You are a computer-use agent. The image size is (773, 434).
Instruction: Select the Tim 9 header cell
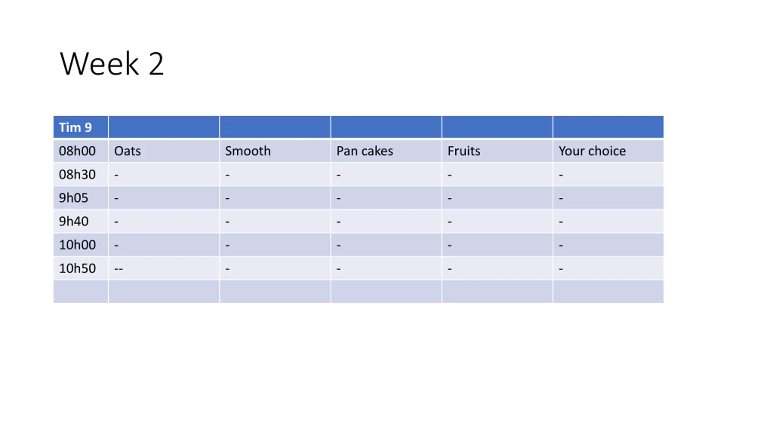pos(81,127)
